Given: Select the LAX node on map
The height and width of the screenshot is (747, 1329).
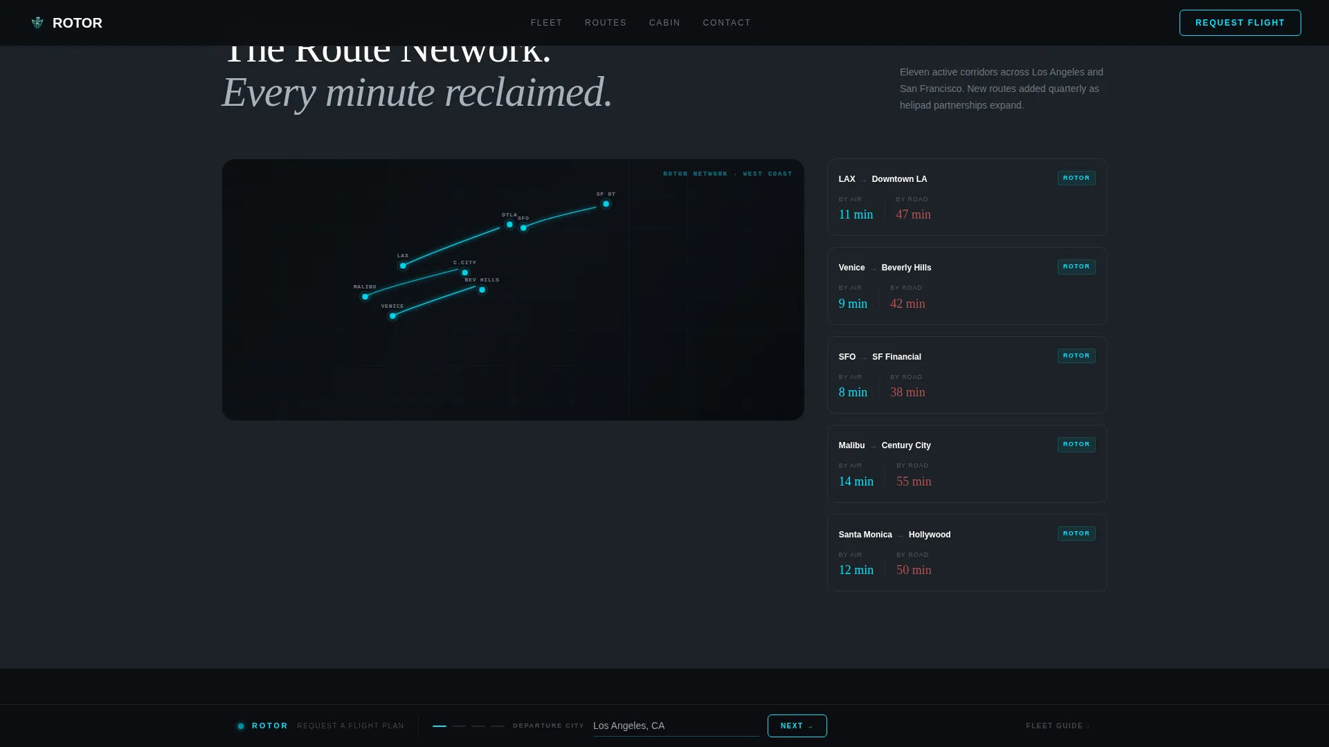Looking at the screenshot, I should tap(403, 266).
